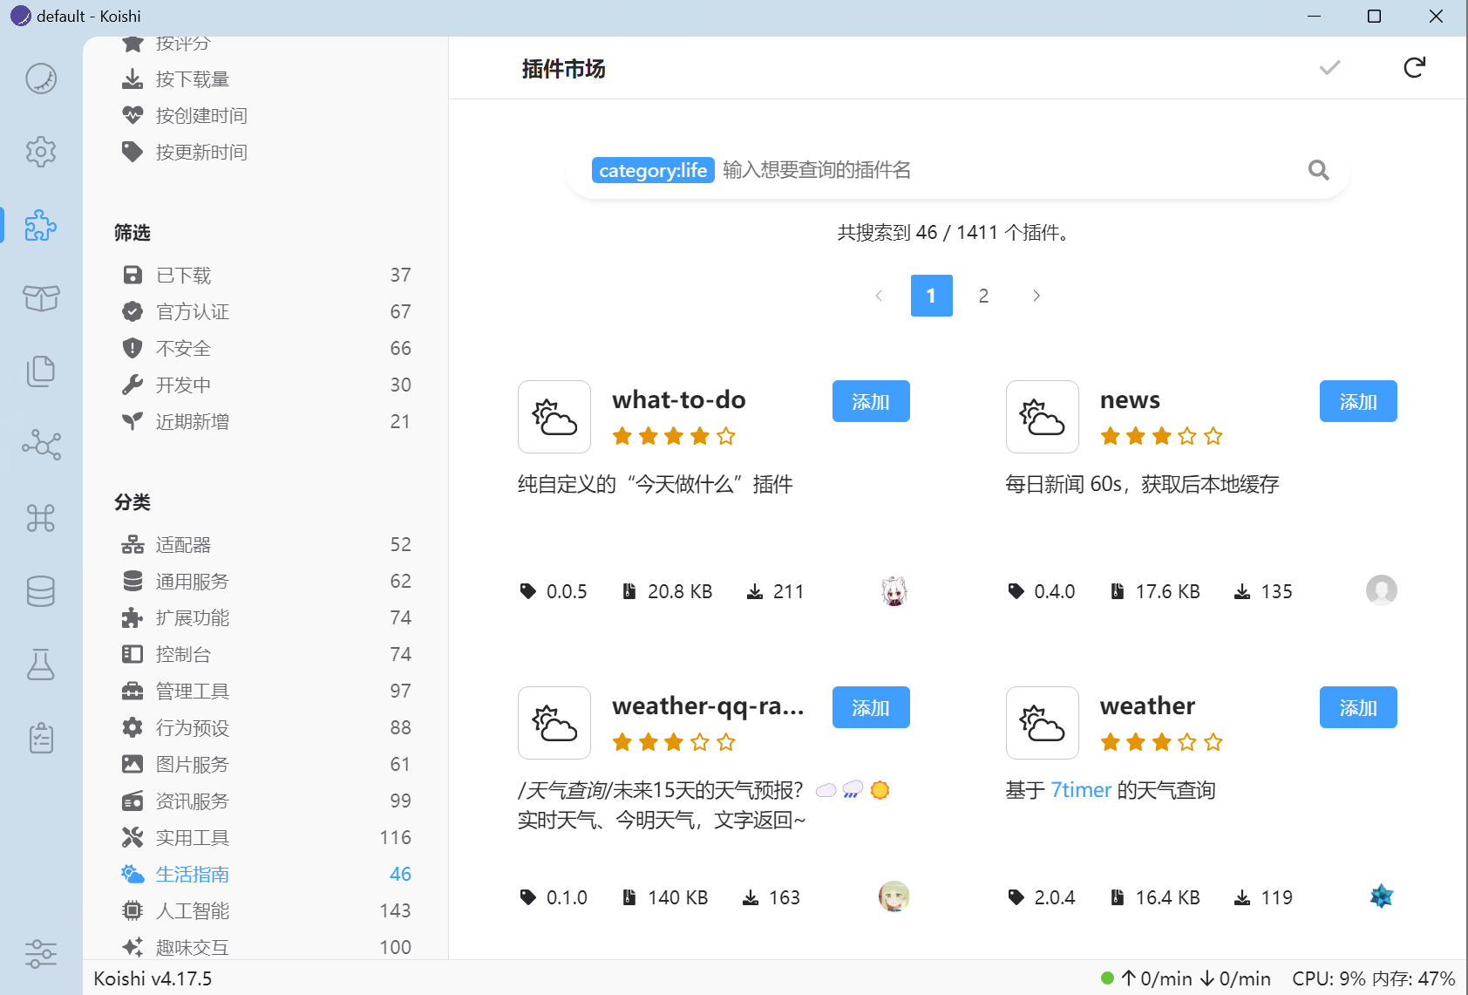Select the image service category (图片服务)
Image resolution: width=1468 pixels, height=995 pixels.
[266, 765]
